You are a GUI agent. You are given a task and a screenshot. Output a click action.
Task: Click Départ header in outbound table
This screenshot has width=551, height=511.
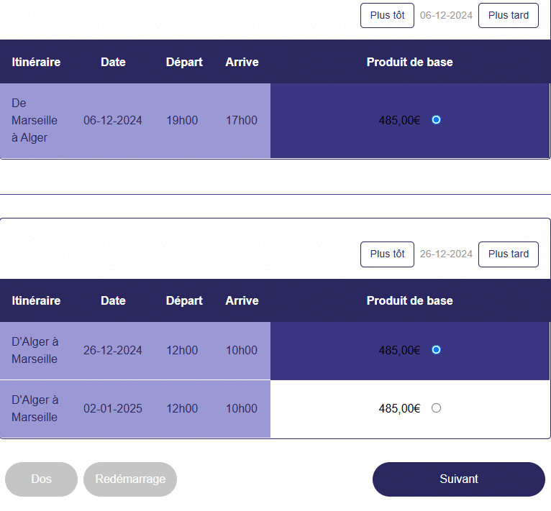coord(184,62)
